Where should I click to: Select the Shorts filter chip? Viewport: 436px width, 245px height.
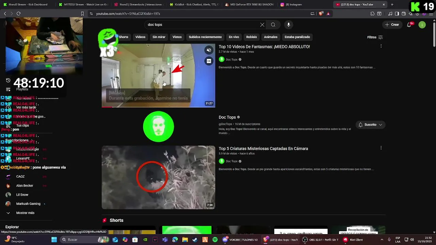click(x=123, y=37)
